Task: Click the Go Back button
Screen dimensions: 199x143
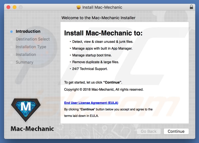Action: 149,131
